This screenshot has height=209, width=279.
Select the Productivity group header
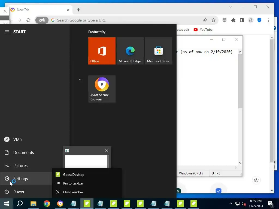click(x=97, y=32)
